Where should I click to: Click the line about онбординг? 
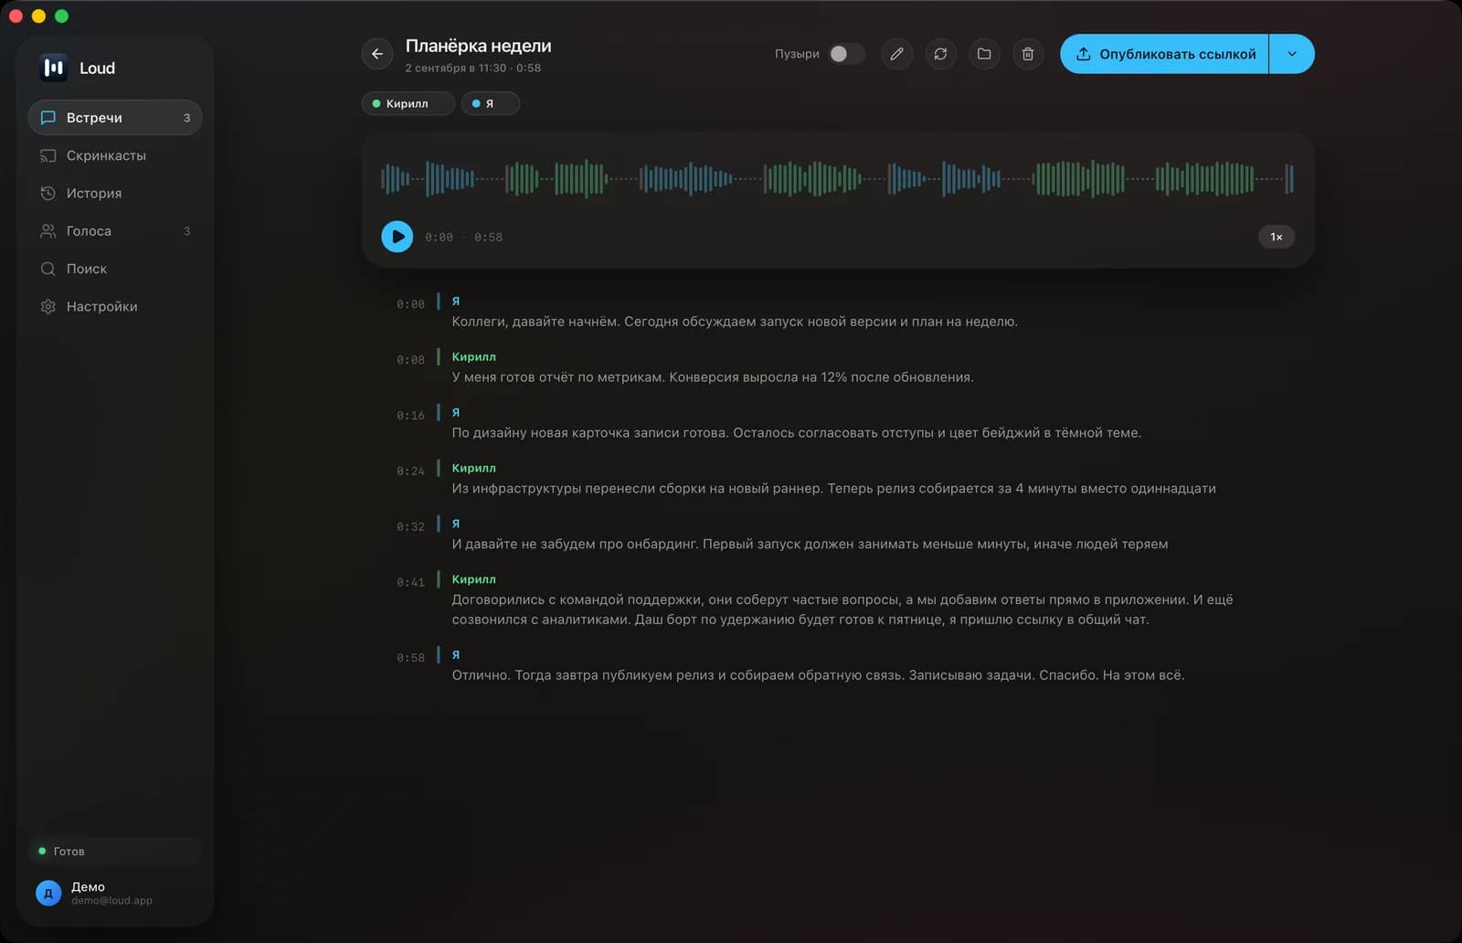tap(810, 545)
